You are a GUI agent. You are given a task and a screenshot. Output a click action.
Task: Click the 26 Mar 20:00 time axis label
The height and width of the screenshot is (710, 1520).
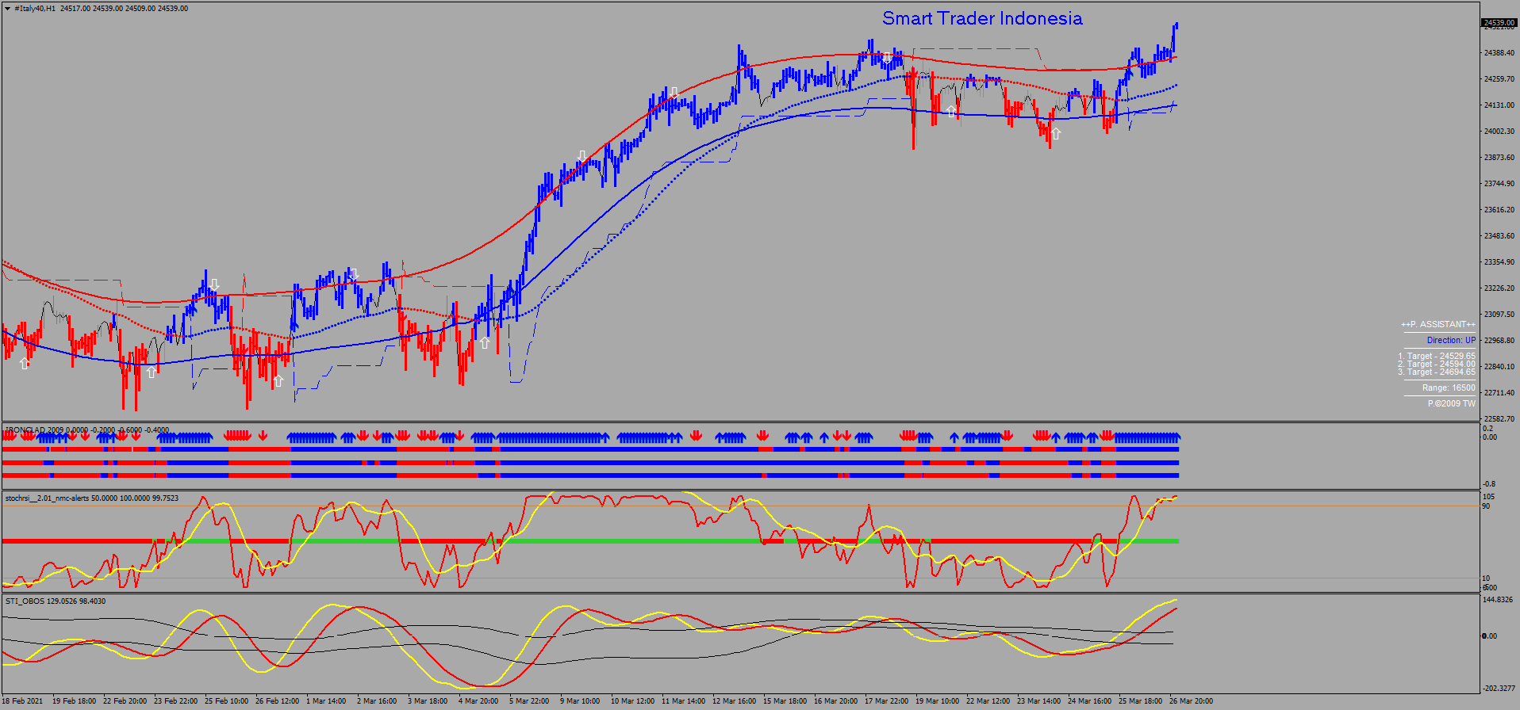tap(1191, 700)
